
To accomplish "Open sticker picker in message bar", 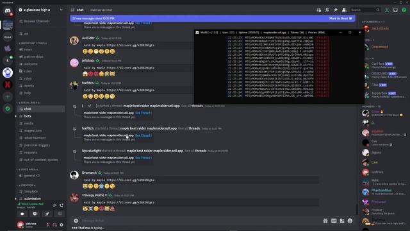I will pyautogui.click(x=342, y=221).
